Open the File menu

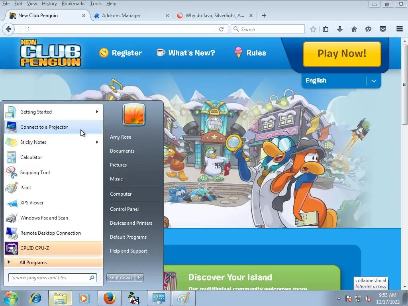click(6, 4)
